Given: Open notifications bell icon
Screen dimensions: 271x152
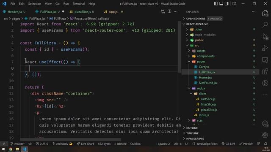Looking at the screenshot, I should coord(265,144).
